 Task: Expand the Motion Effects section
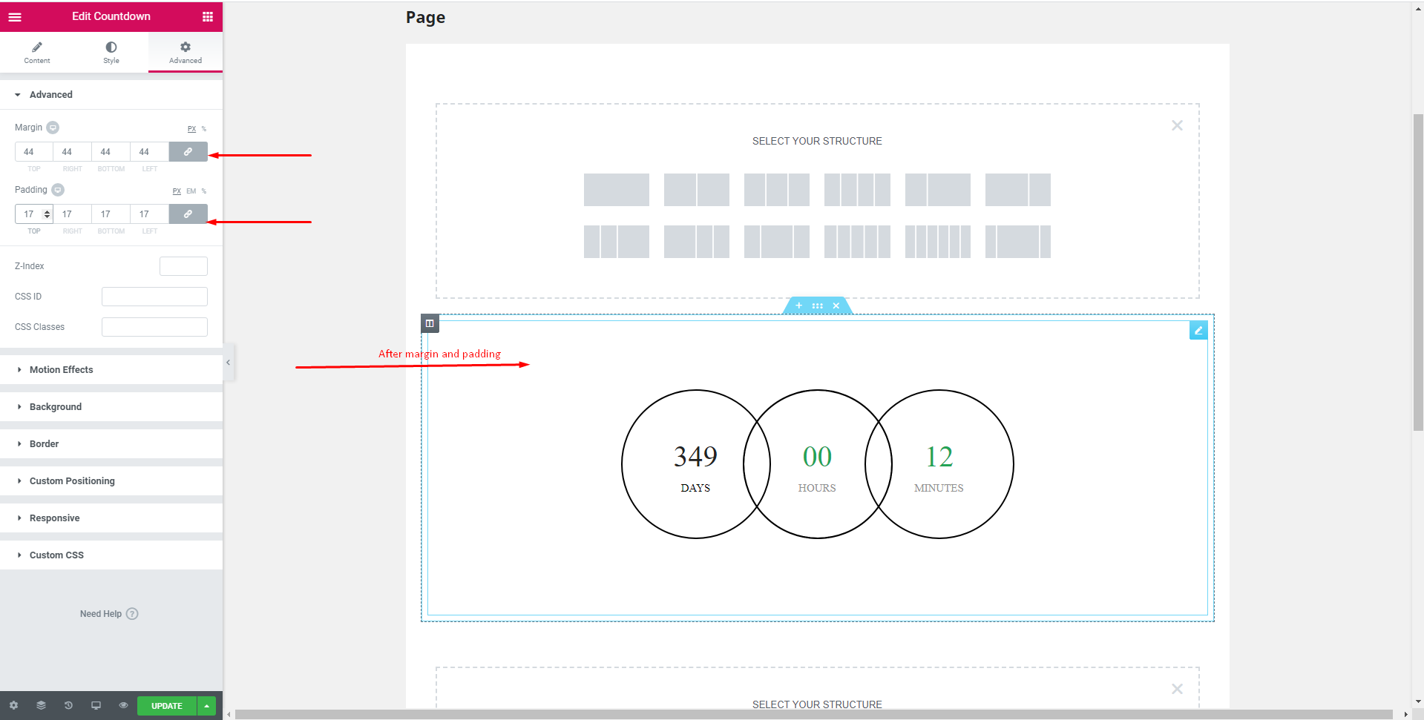[111, 370]
